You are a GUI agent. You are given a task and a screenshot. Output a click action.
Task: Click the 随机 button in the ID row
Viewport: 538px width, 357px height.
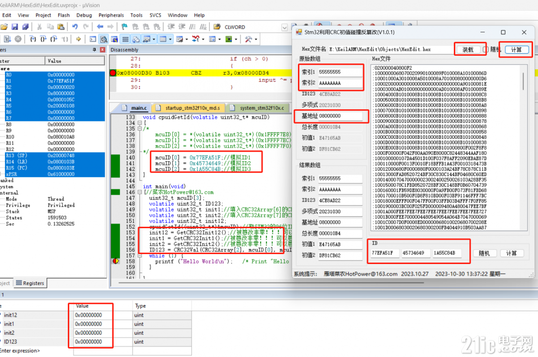click(484, 253)
